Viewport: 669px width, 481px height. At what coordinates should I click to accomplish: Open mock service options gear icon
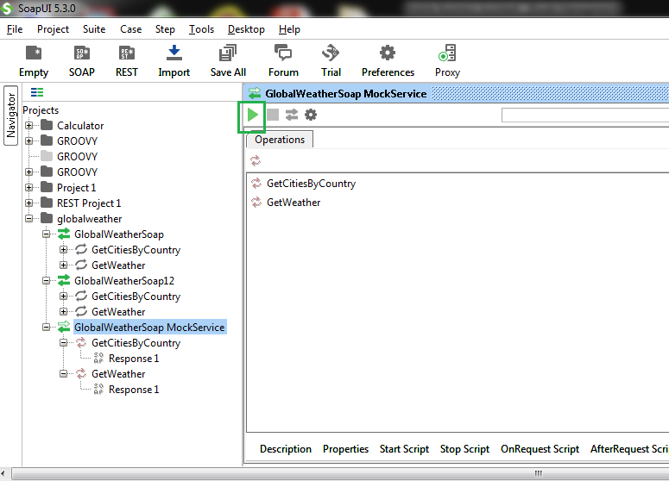tap(311, 115)
